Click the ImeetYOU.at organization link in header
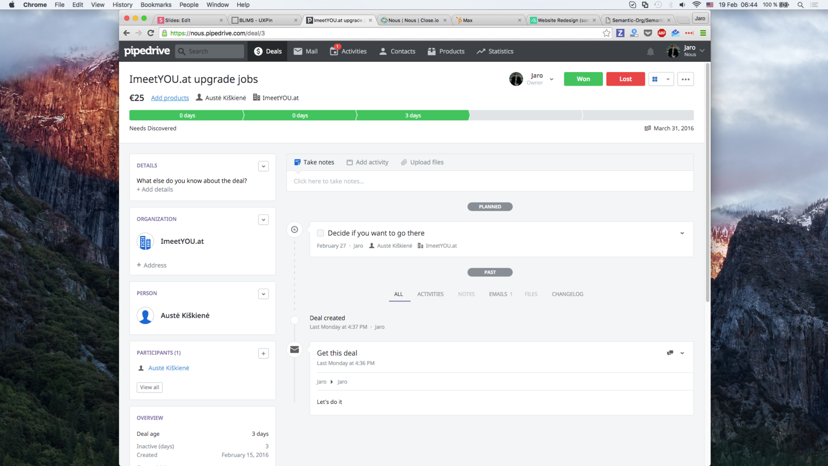 click(x=280, y=98)
